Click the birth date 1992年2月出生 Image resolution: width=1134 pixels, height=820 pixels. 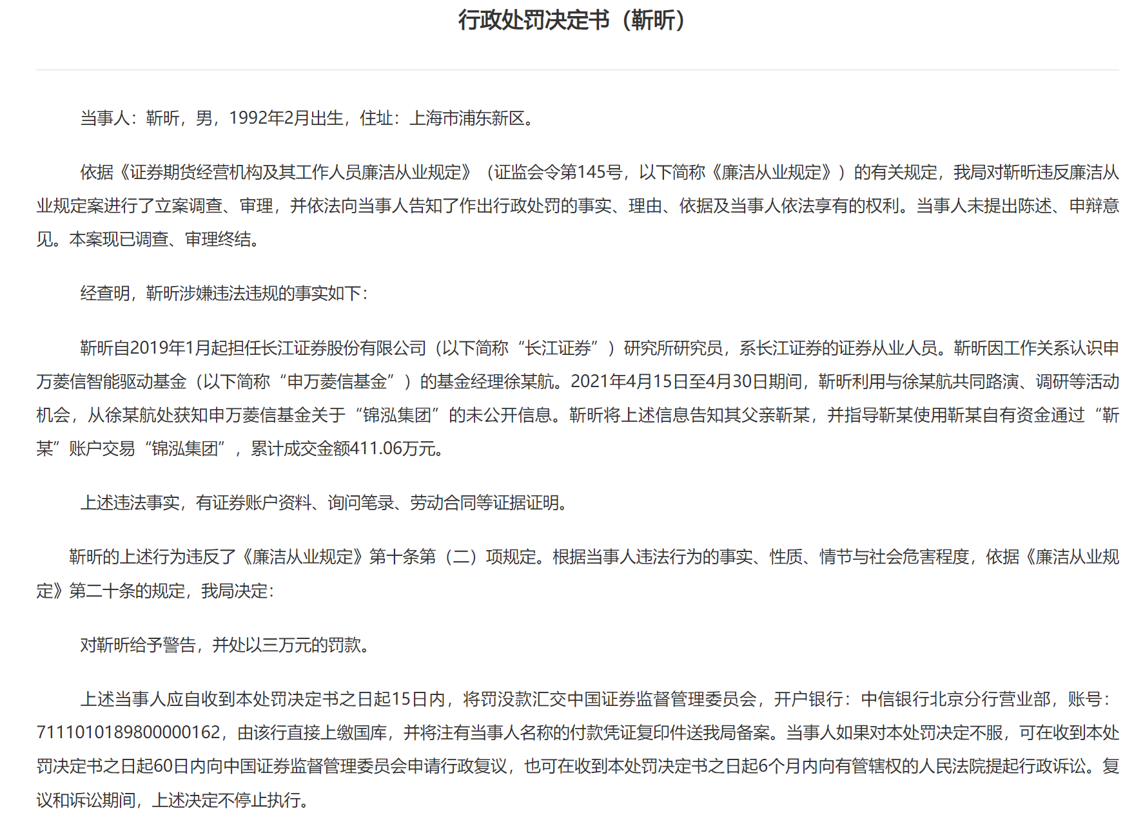286,118
